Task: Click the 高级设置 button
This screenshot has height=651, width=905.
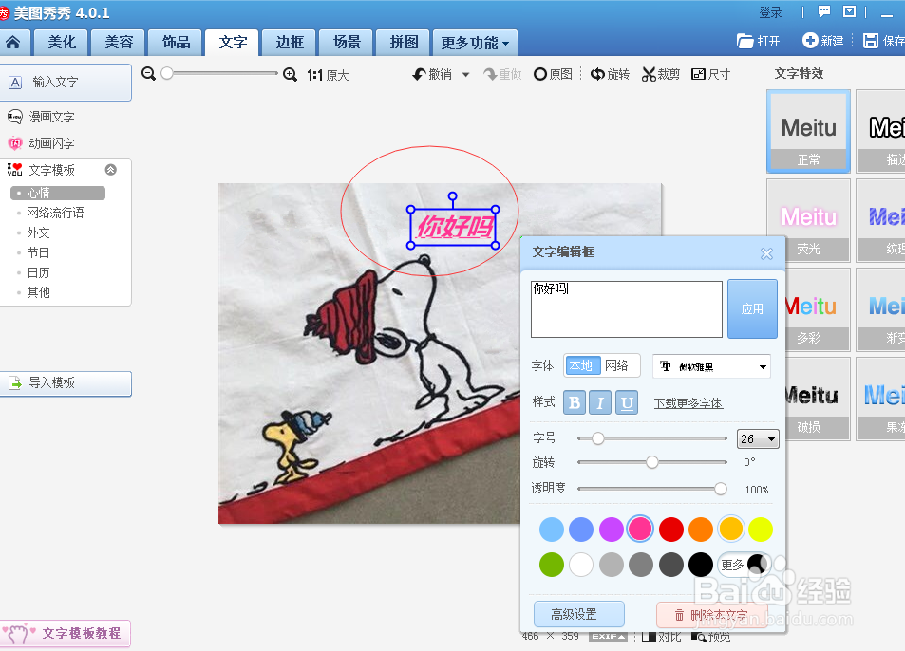Action: 579,614
